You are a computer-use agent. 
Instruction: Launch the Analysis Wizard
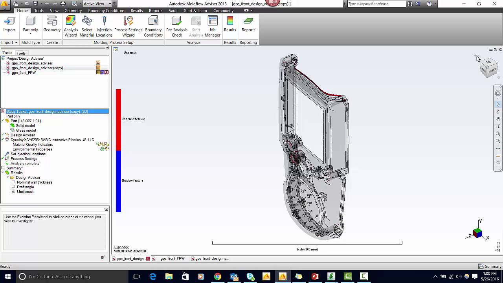click(x=71, y=27)
